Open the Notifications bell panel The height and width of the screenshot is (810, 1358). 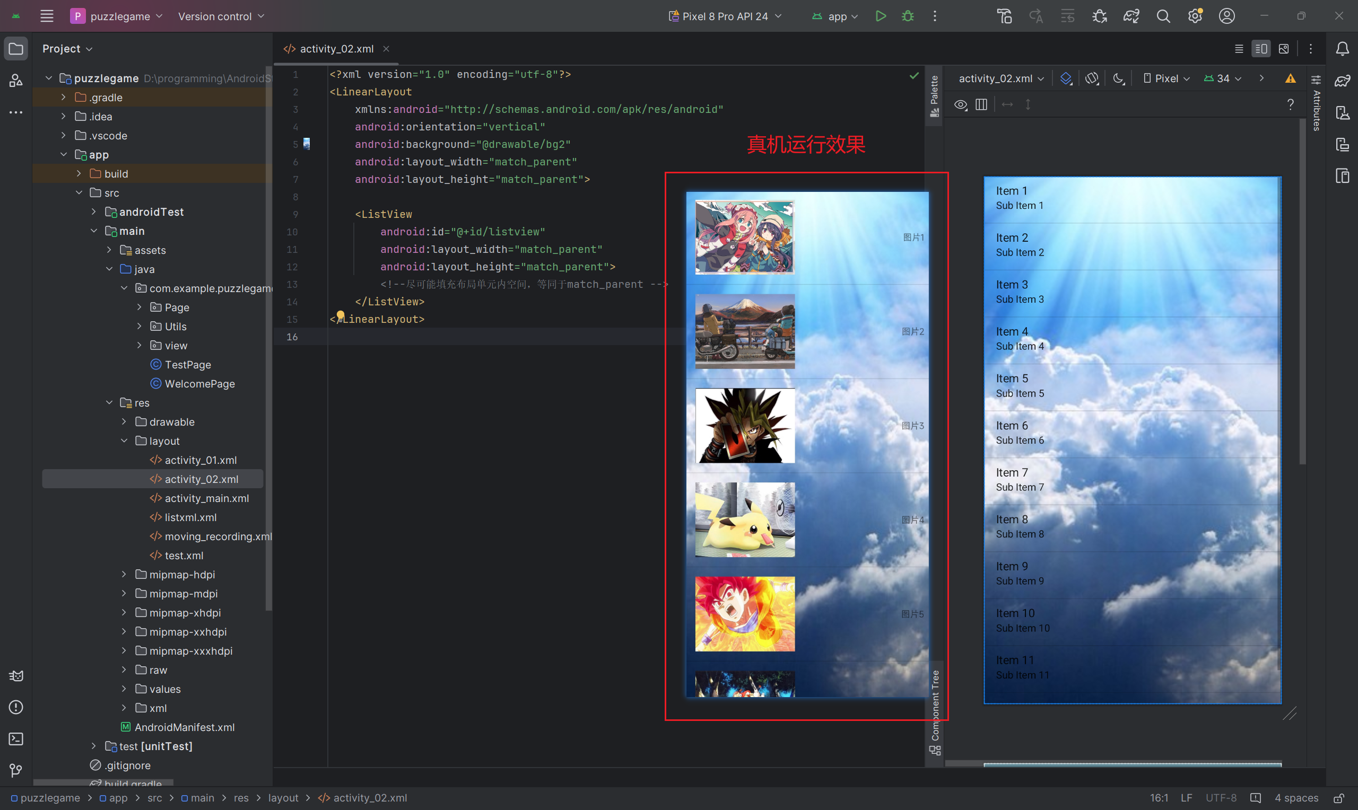pos(1342,49)
